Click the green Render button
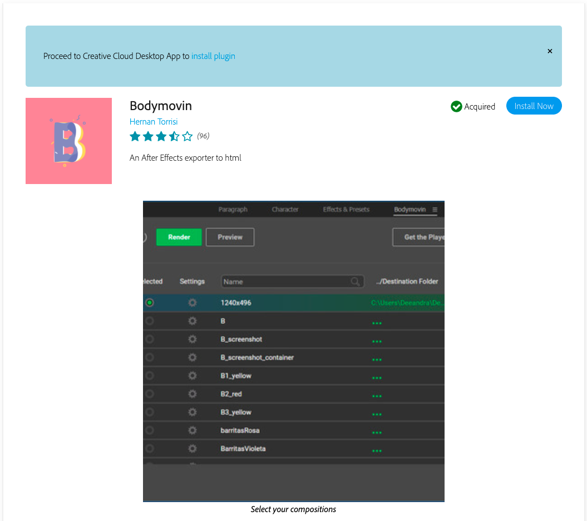Viewport: 587px width, 521px height. (179, 237)
